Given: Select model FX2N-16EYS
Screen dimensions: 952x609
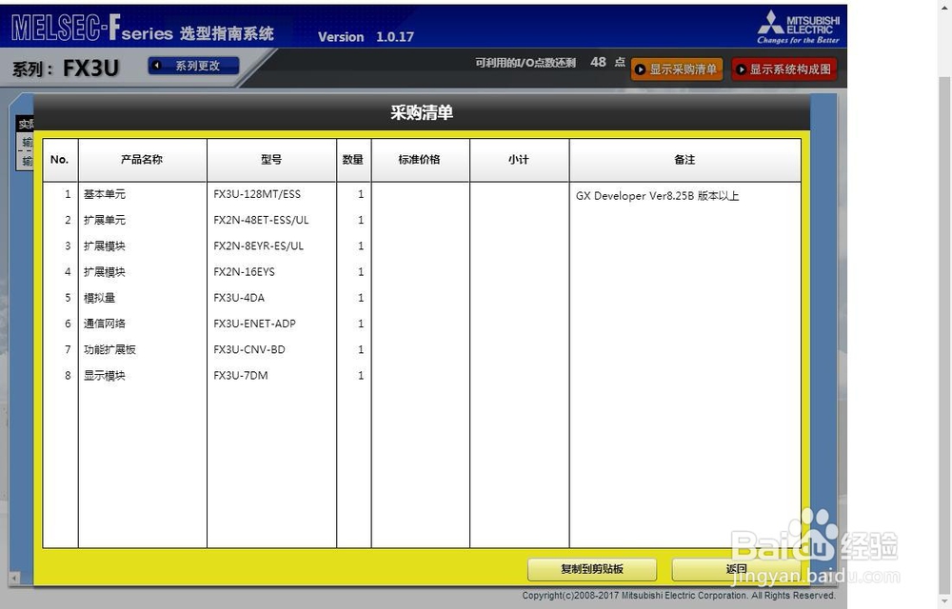Looking at the screenshot, I should [x=244, y=272].
